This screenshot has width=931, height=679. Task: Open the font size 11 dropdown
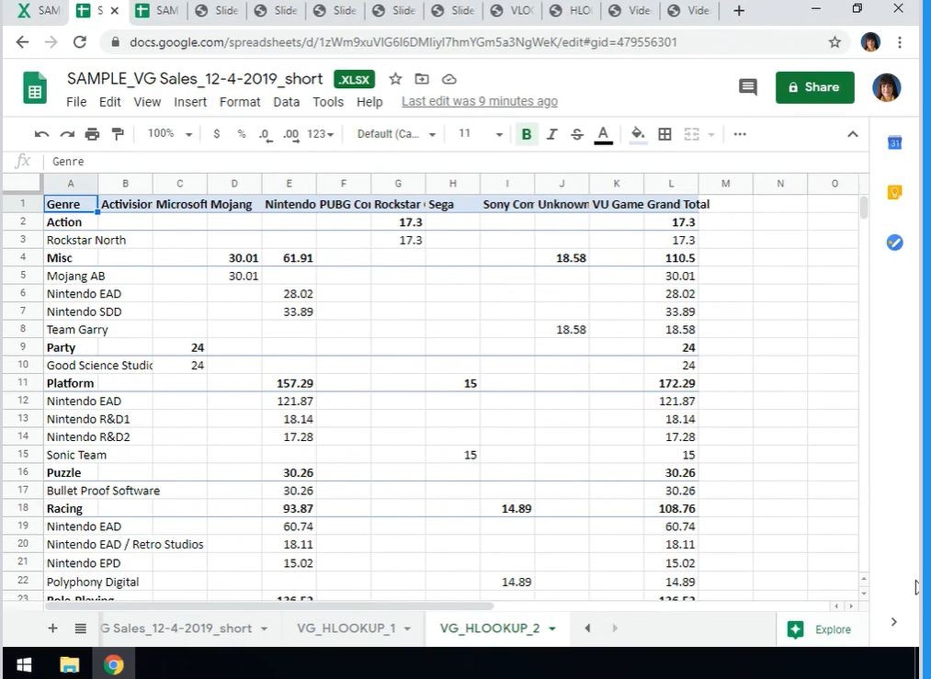[x=481, y=134]
